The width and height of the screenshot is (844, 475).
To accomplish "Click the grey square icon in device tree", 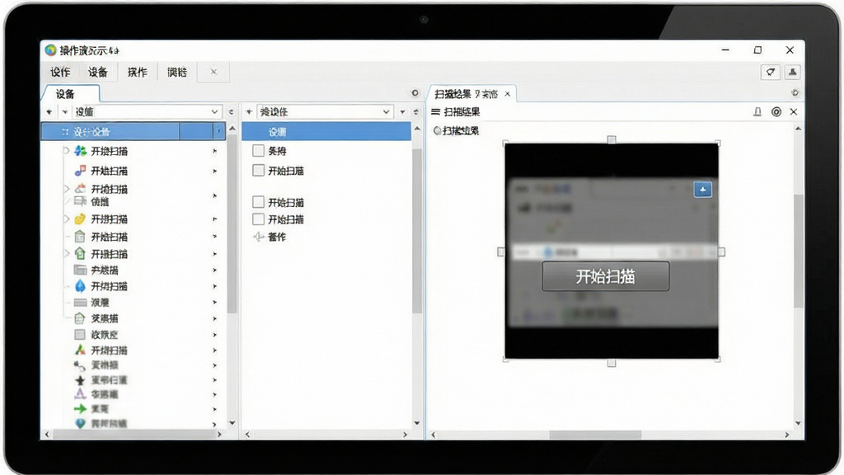I will [80, 335].
